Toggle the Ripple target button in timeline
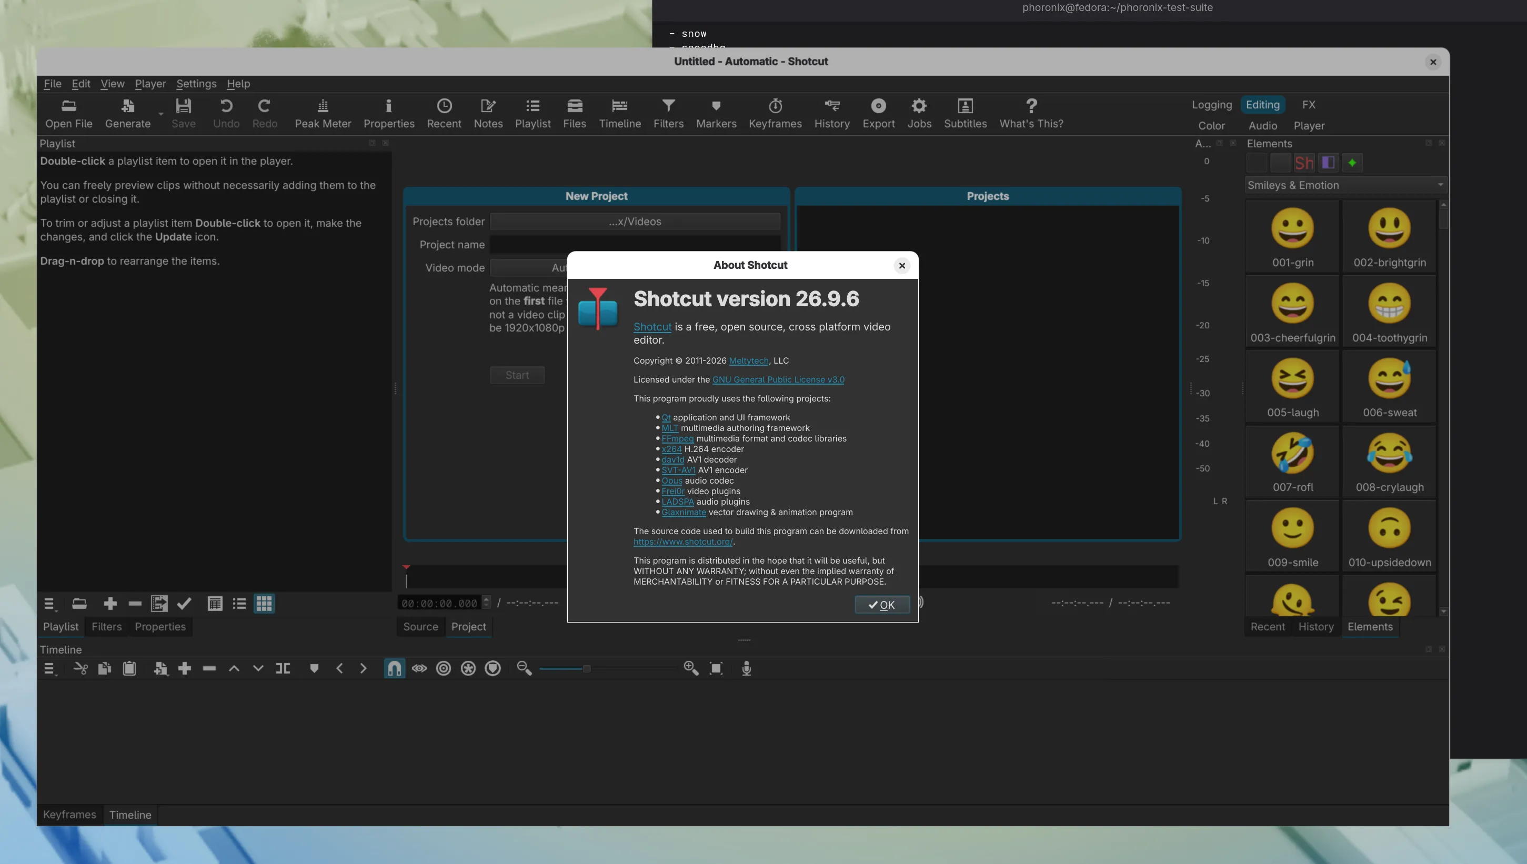Image resolution: width=1527 pixels, height=864 pixels. coord(443,669)
